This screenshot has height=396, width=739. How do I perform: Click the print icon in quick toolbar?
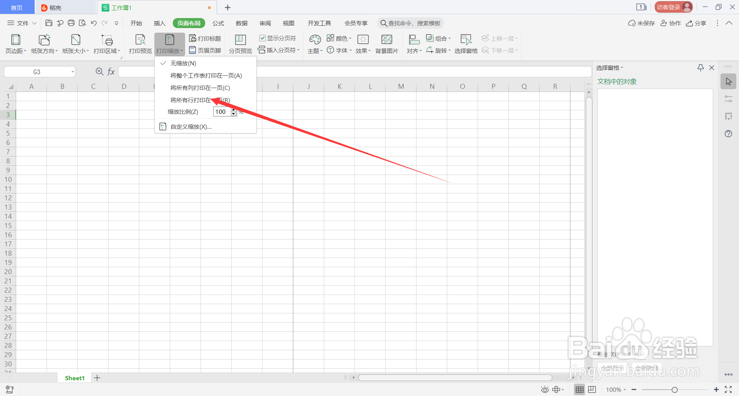[x=71, y=23]
